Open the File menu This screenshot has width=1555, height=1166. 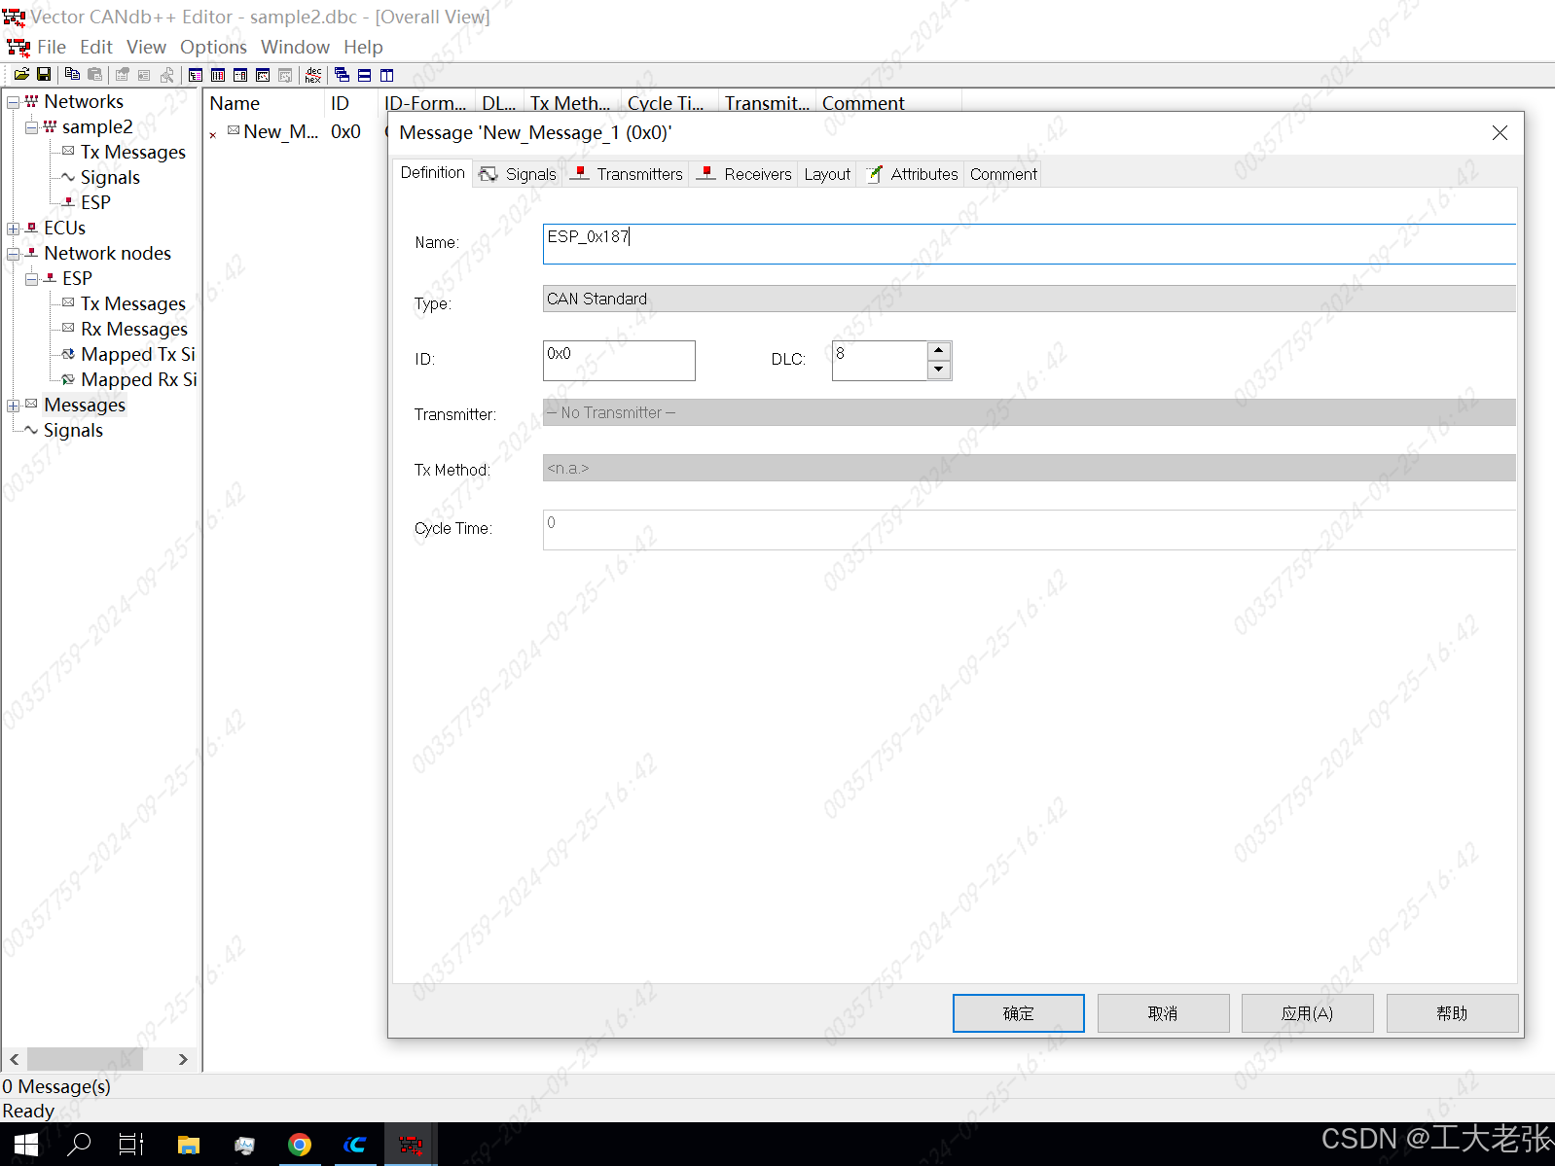[x=52, y=47]
